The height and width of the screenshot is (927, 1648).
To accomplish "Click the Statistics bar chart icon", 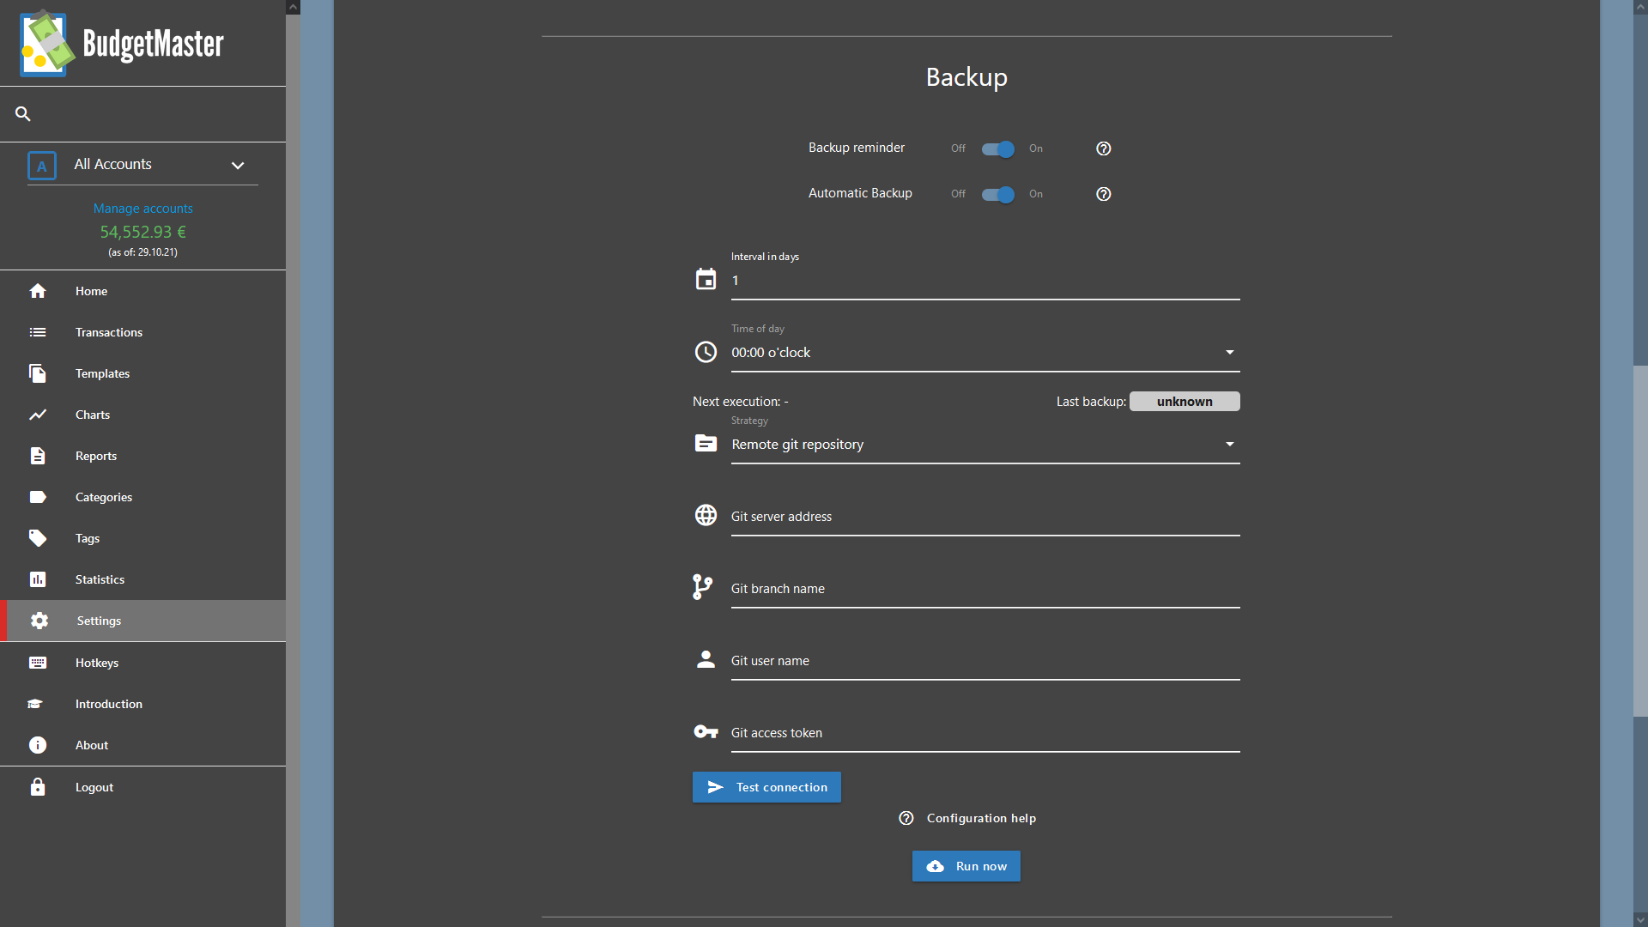I will pyautogui.click(x=38, y=579).
